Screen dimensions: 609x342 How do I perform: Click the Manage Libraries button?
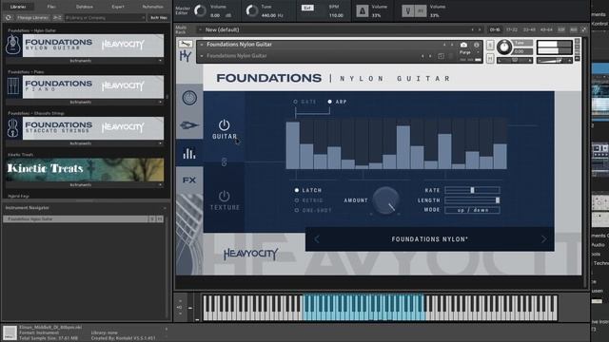coord(32,18)
